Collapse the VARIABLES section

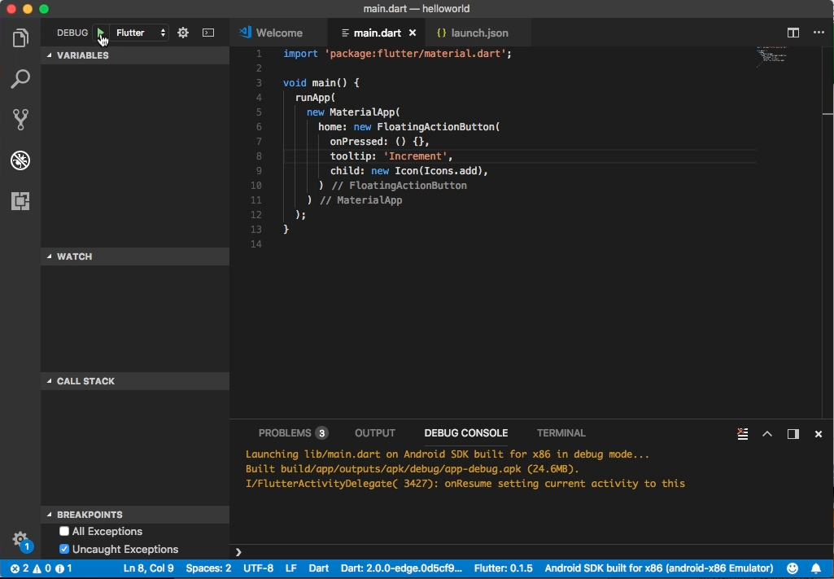[x=135, y=55]
